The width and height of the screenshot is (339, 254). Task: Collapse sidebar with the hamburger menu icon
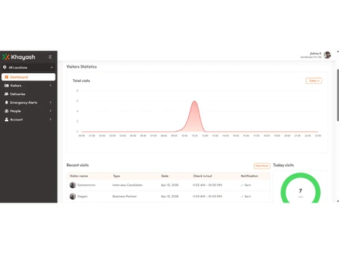pyautogui.click(x=50, y=57)
